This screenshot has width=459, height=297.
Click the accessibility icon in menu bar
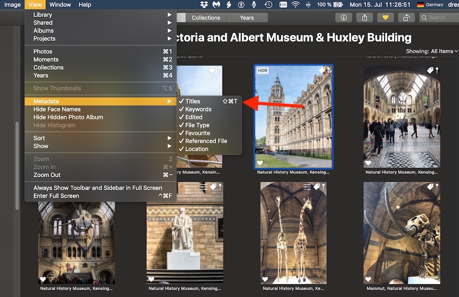(x=241, y=5)
